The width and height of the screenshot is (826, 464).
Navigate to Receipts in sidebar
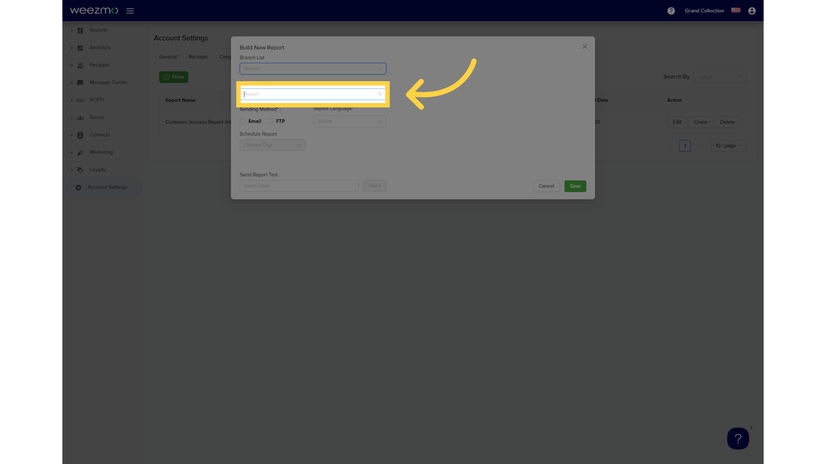point(99,64)
